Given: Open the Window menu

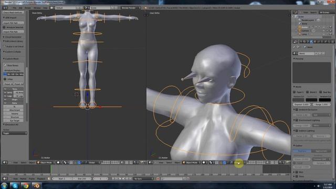Looking at the screenshot, I should [37, 8].
